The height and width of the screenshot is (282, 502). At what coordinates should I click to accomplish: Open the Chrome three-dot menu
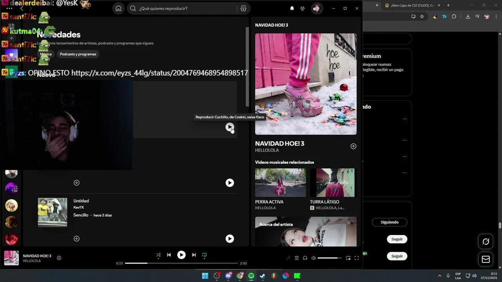[x=496, y=16]
